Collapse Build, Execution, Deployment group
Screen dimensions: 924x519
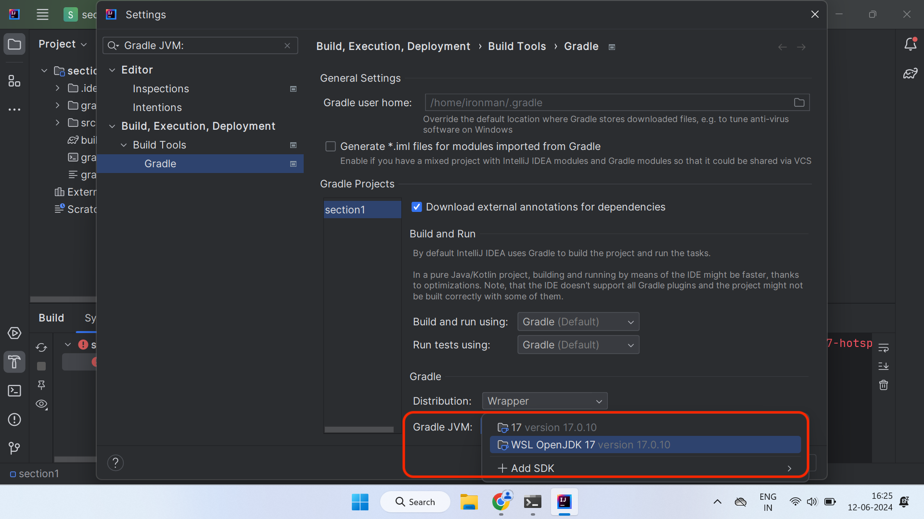tap(112, 126)
